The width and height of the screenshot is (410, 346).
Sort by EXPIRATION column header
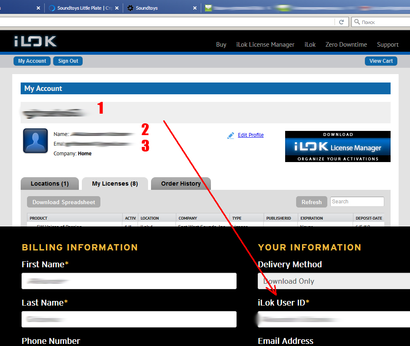tap(325, 218)
